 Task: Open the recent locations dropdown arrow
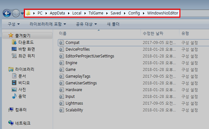point(22,13)
